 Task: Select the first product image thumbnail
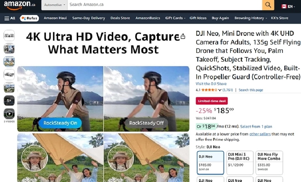[x=9, y=35]
